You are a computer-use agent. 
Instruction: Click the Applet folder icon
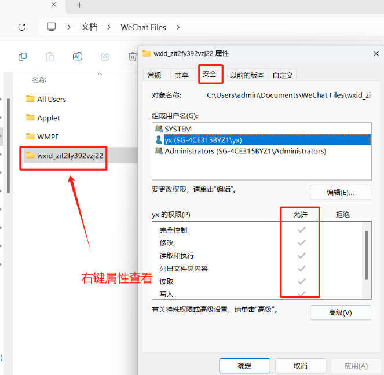point(30,117)
